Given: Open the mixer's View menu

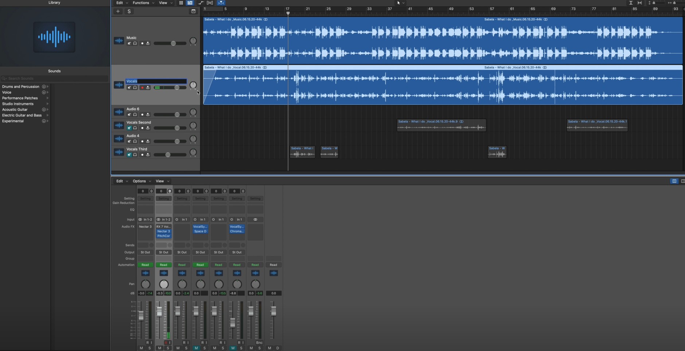Looking at the screenshot, I should (163, 181).
